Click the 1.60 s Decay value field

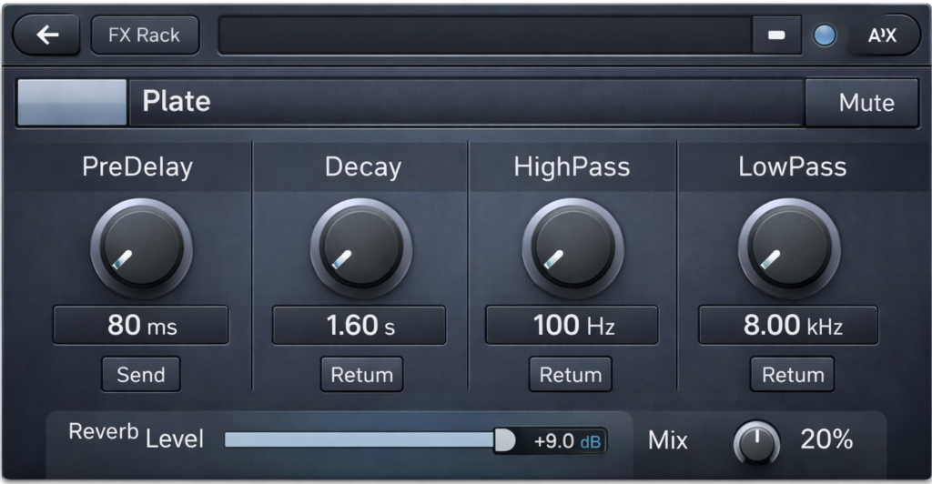359,325
